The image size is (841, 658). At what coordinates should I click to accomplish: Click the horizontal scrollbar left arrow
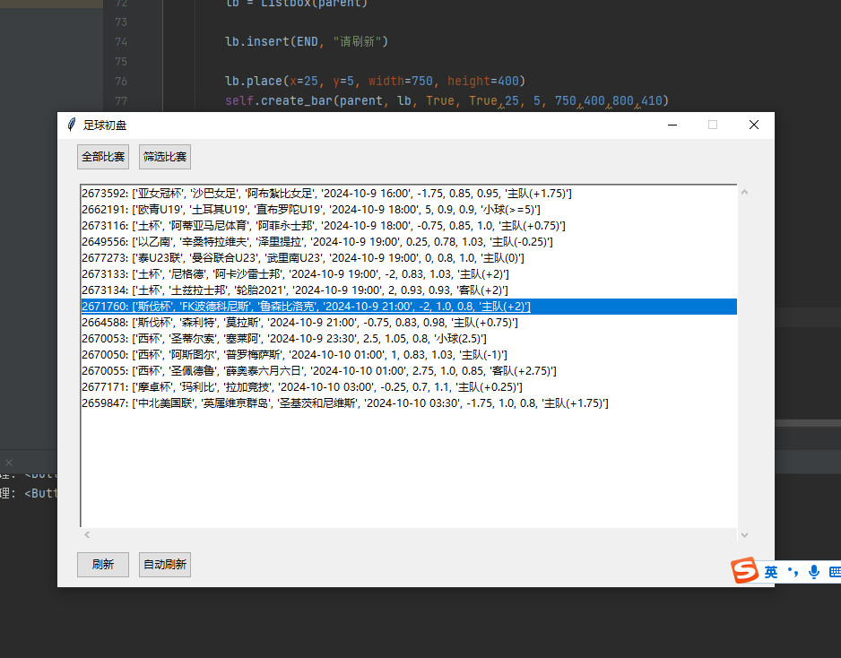point(87,535)
